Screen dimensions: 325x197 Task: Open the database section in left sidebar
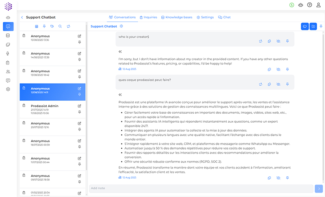tap(8, 36)
